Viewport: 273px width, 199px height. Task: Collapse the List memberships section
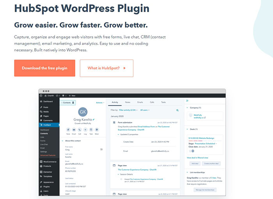pos(187,173)
